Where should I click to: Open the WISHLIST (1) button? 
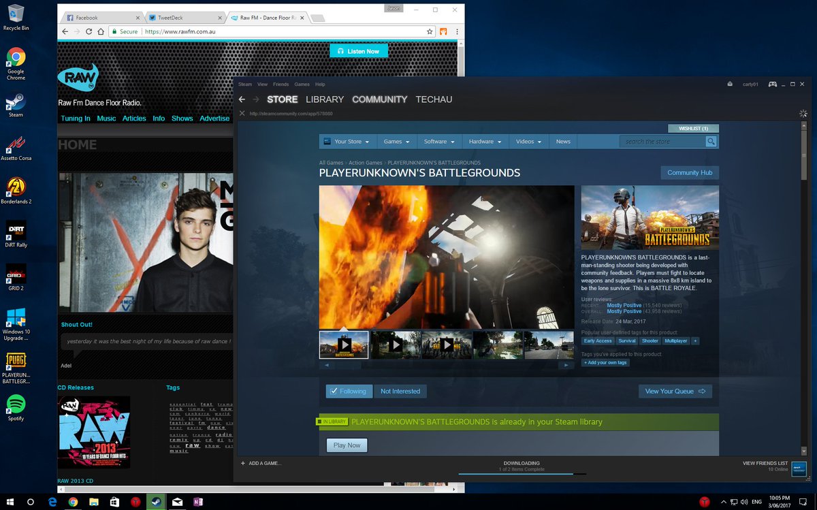click(694, 128)
